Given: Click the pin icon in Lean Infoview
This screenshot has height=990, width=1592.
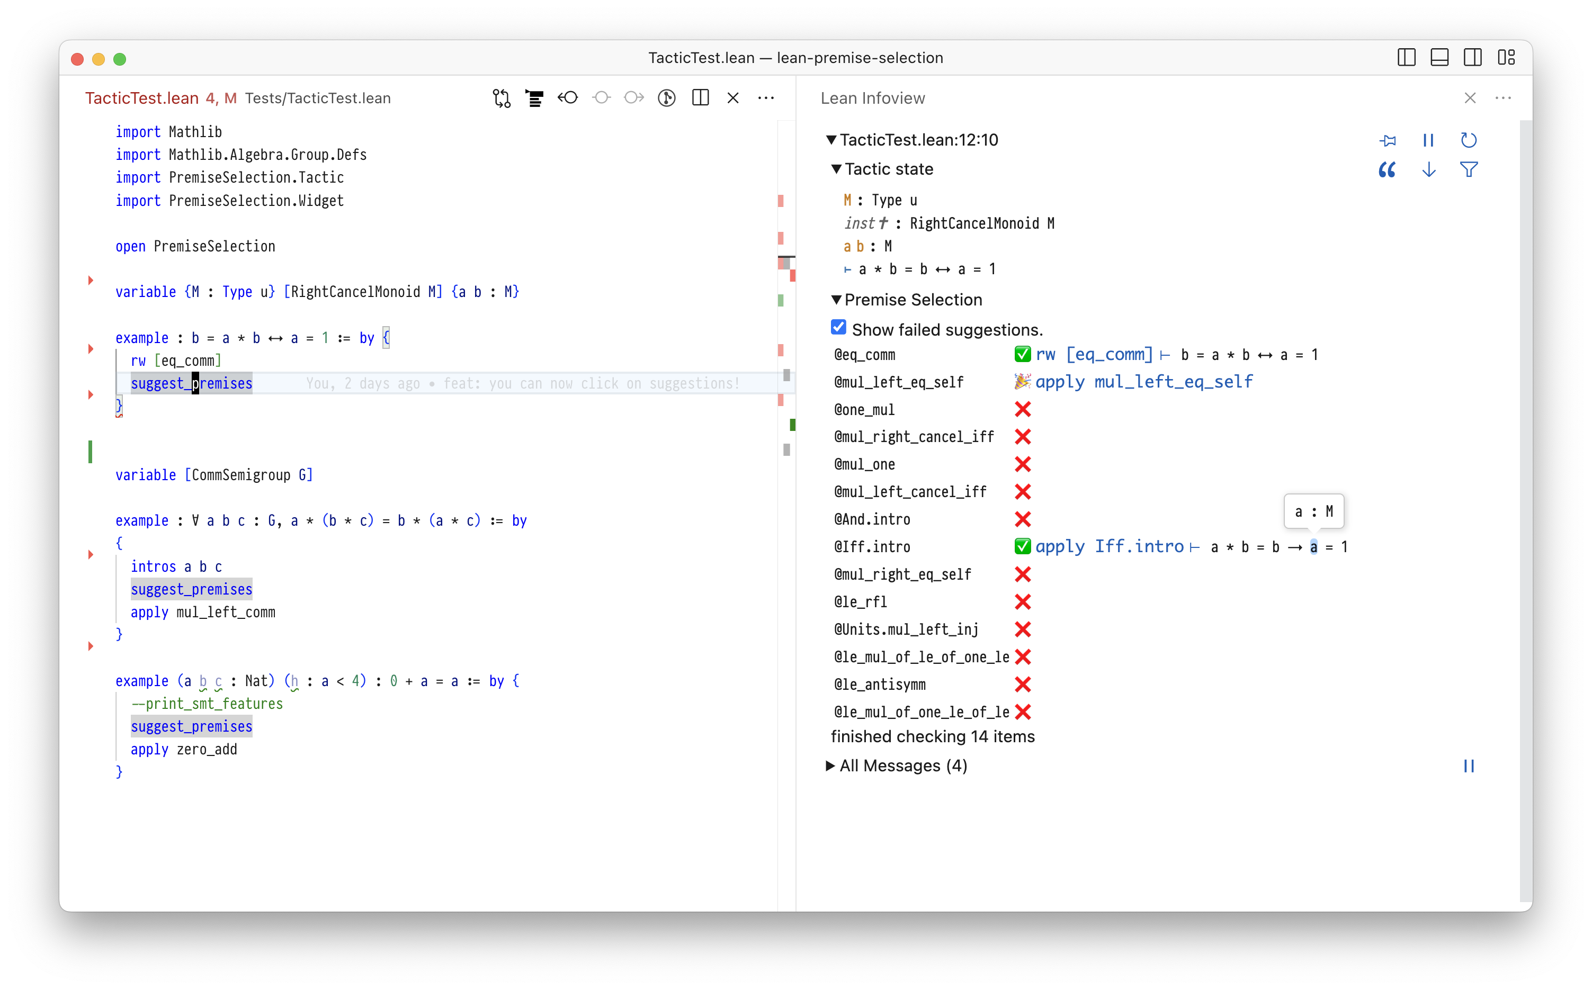Looking at the screenshot, I should 1387,140.
